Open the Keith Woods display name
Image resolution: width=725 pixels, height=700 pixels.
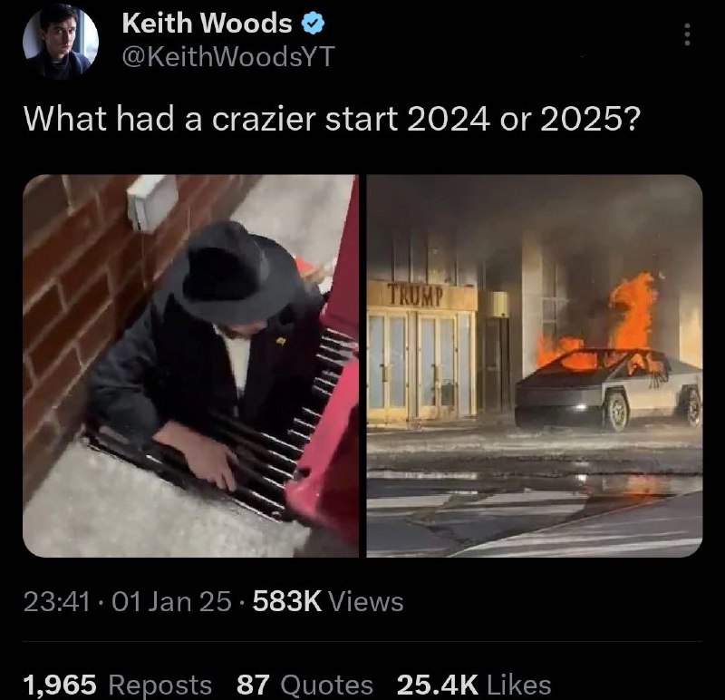(207, 24)
